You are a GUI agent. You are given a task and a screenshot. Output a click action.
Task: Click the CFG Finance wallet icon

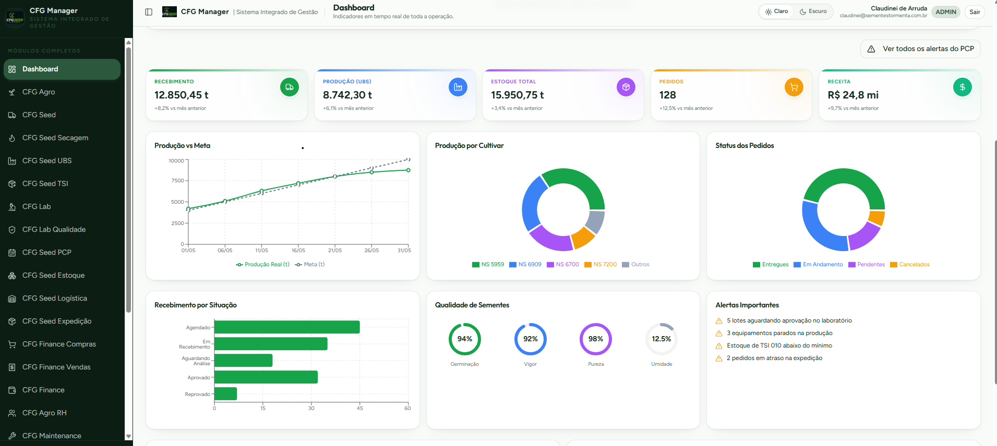point(12,390)
